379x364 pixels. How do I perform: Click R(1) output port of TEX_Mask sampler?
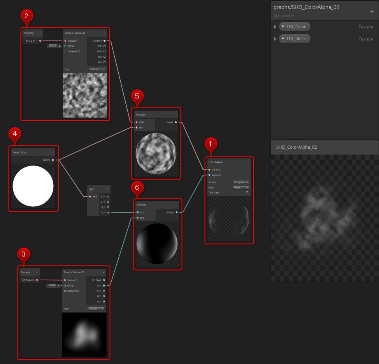click(x=104, y=285)
